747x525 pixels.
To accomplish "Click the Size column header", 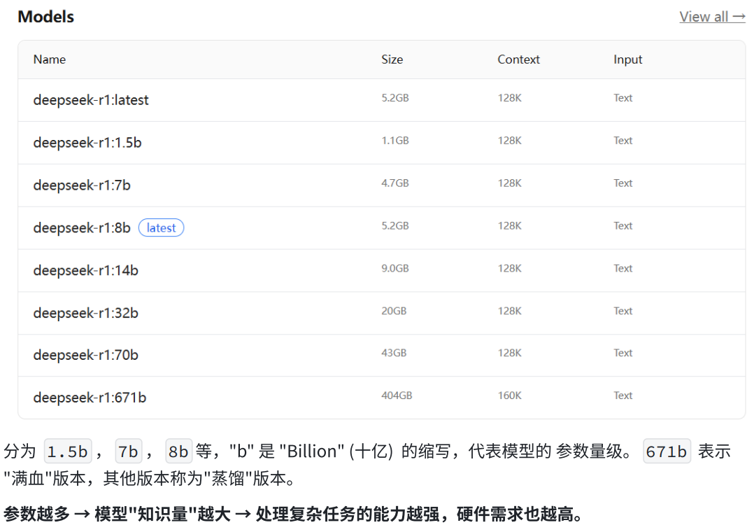I will (x=392, y=59).
